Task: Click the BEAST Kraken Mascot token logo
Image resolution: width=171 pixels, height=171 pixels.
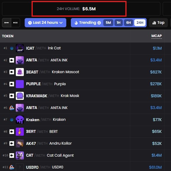Action: (x=20, y=72)
